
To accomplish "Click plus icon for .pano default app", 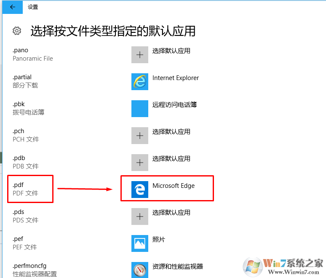I will (x=140, y=55).
